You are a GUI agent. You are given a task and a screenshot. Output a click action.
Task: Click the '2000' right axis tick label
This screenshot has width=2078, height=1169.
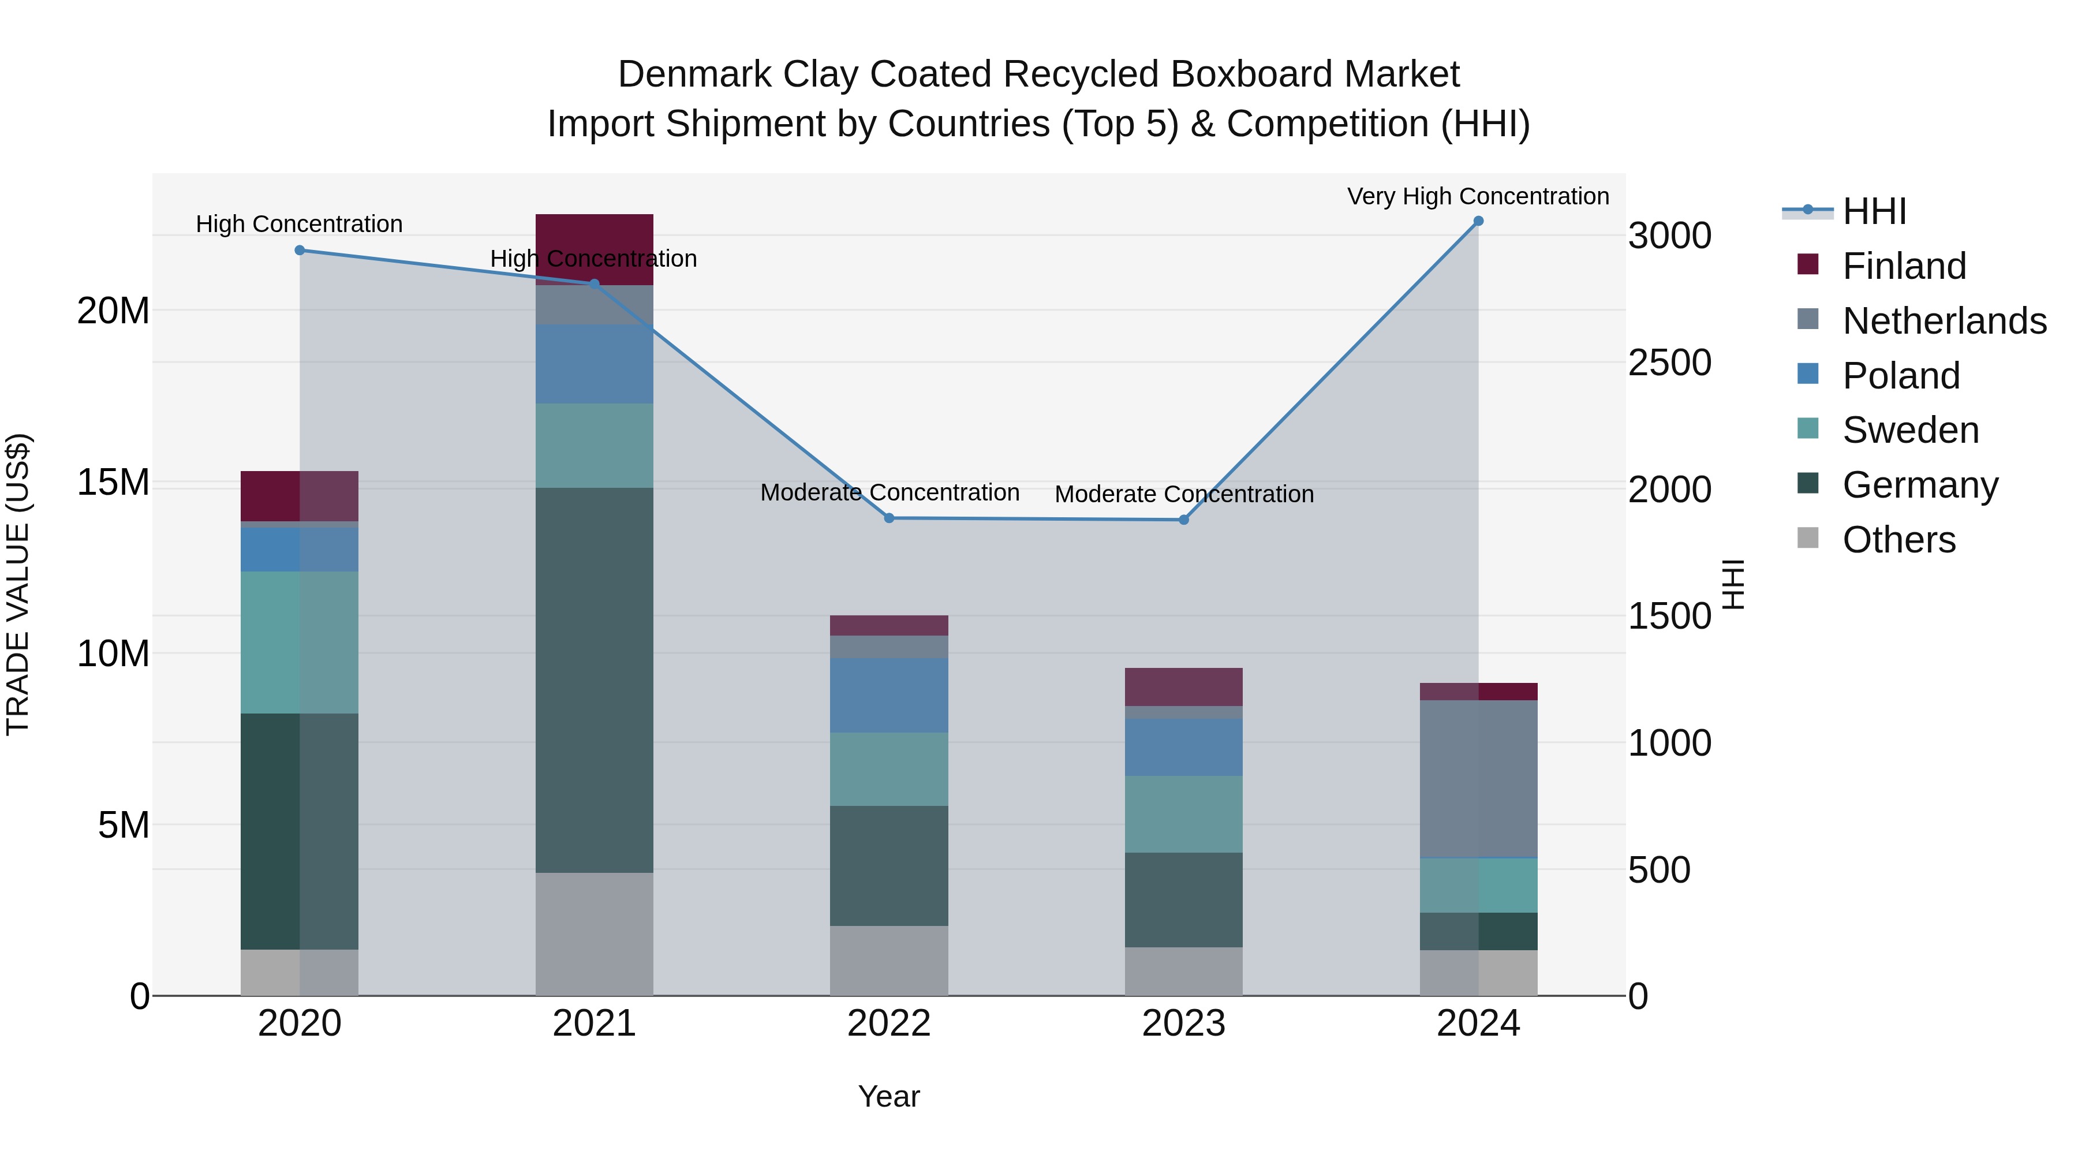(x=1670, y=489)
